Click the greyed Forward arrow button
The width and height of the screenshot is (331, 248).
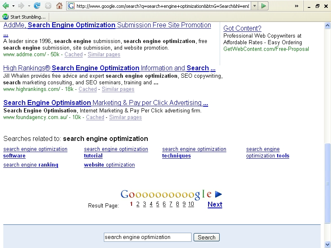[x=21, y=6]
